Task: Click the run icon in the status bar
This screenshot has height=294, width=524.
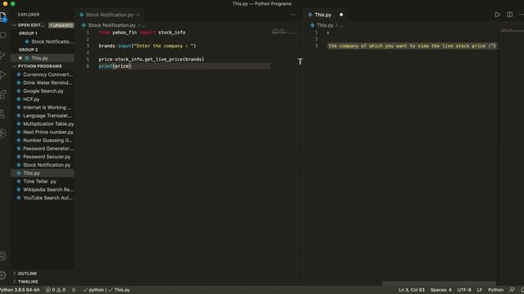Action: point(75,290)
